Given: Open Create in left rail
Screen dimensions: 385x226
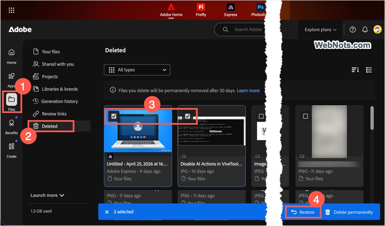Looking at the screenshot, I should (12, 151).
